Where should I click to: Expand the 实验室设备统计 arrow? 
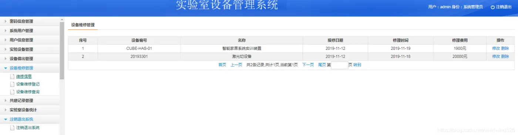[6, 110]
